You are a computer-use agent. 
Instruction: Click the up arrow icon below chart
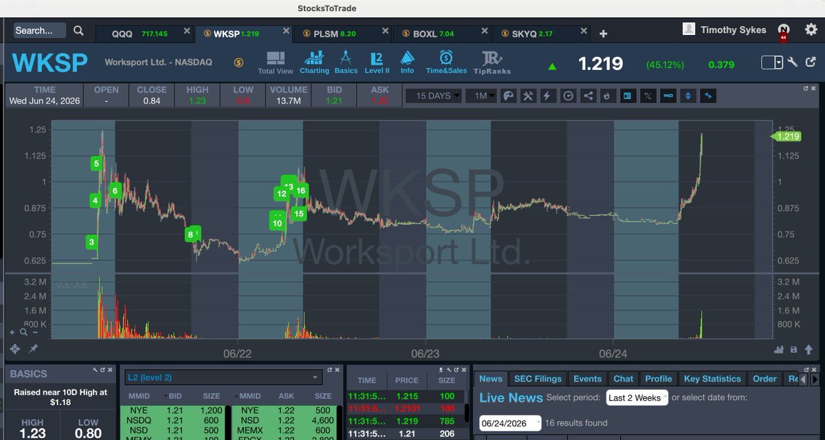pyautogui.click(x=808, y=349)
